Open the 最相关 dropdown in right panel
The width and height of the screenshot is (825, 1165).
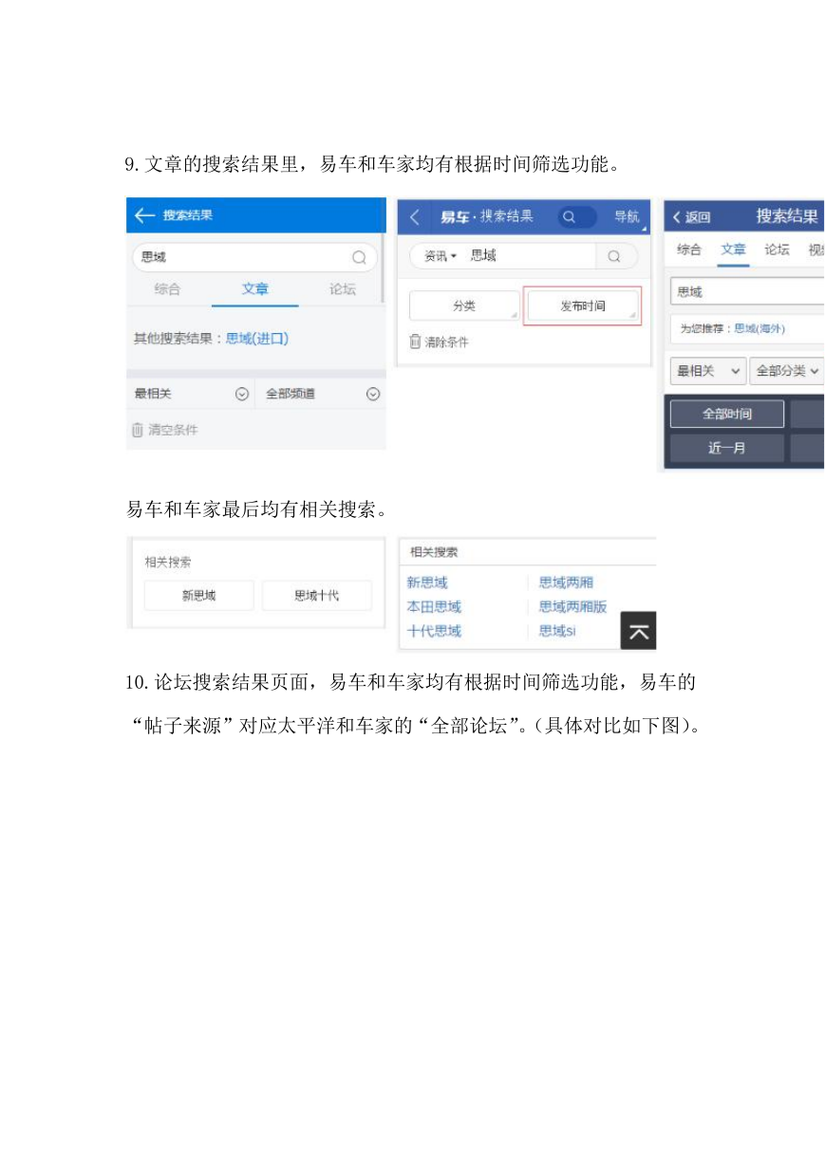707,371
